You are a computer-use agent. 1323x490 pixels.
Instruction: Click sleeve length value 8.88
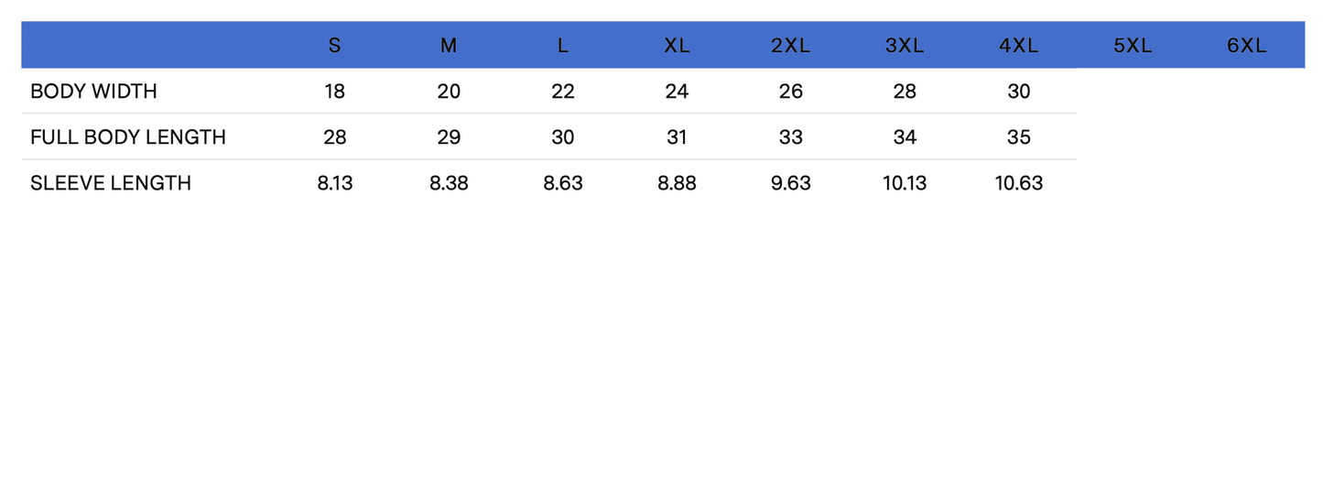pos(677,183)
